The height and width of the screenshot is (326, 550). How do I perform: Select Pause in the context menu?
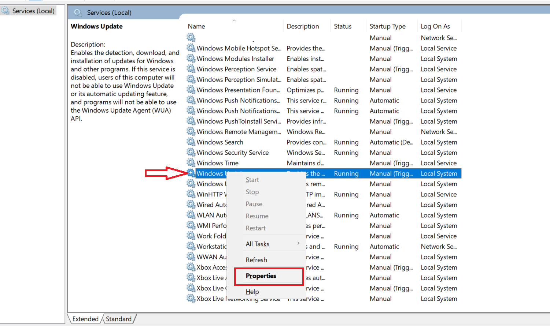[x=254, y=204]
